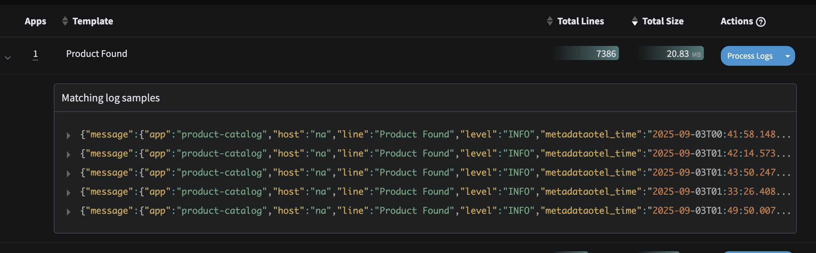The width and height of the screenshot is (816, 253).
Task: Click the sort arrows beside Total Lines
Action: click(x=550, y=21)
